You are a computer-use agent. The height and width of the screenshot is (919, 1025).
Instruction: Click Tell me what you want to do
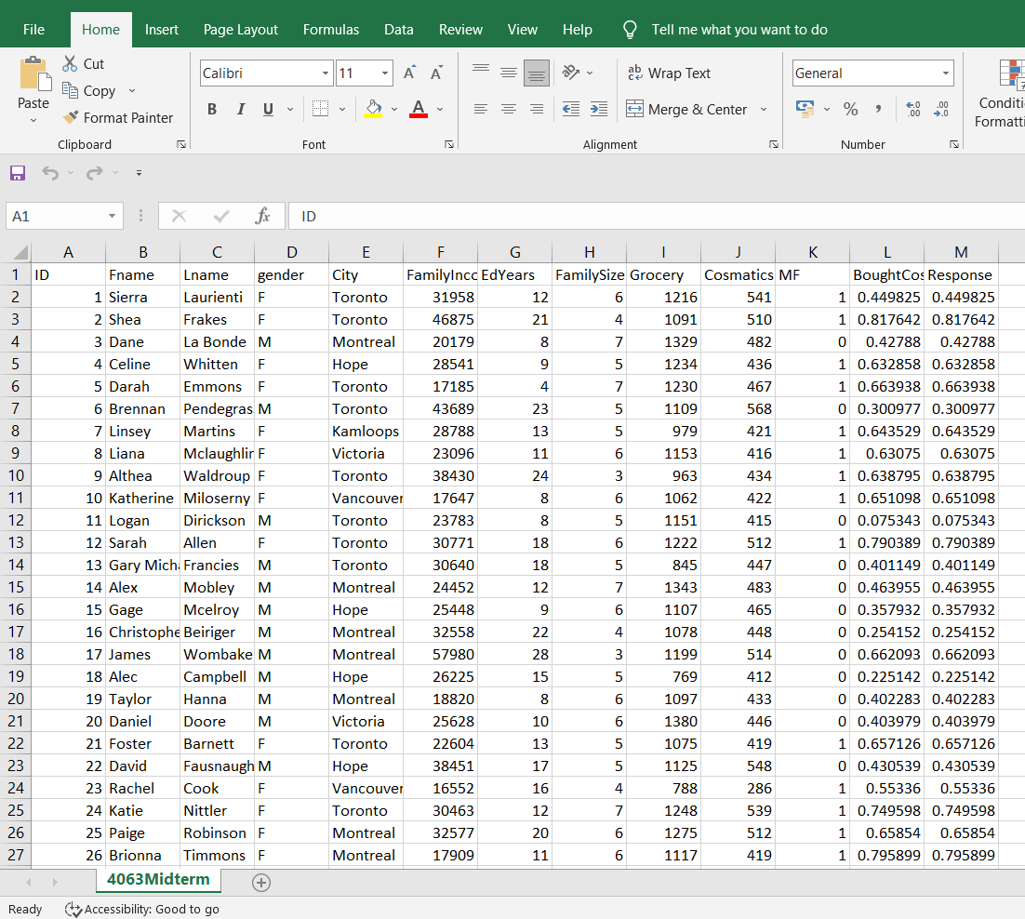[739, 29]
